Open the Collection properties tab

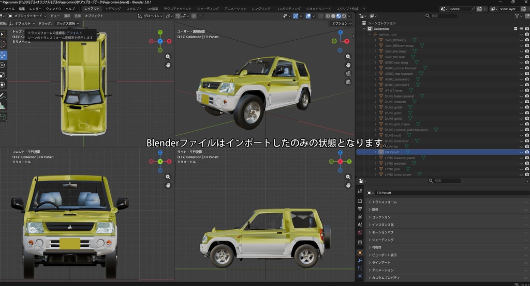click(360, 243)
